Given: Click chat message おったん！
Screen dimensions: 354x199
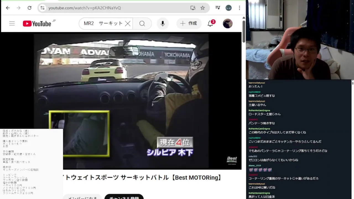Looking at the screenshot, I should point(256,87).
